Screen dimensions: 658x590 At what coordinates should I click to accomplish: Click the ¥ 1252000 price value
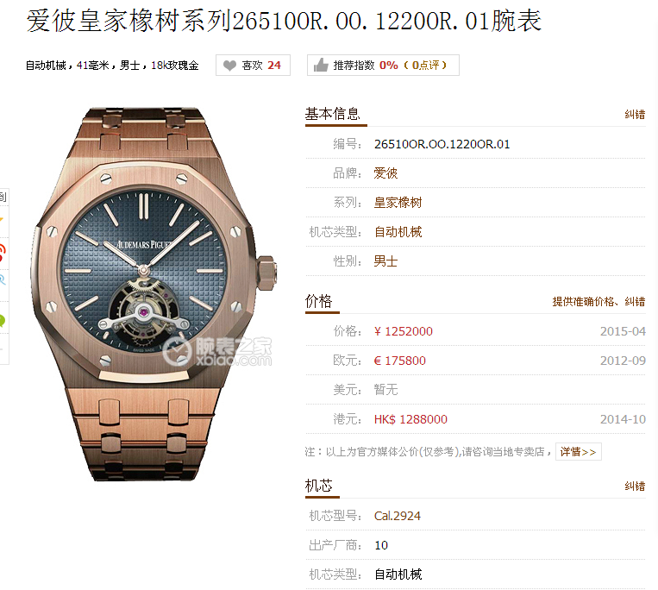[404, 331]
